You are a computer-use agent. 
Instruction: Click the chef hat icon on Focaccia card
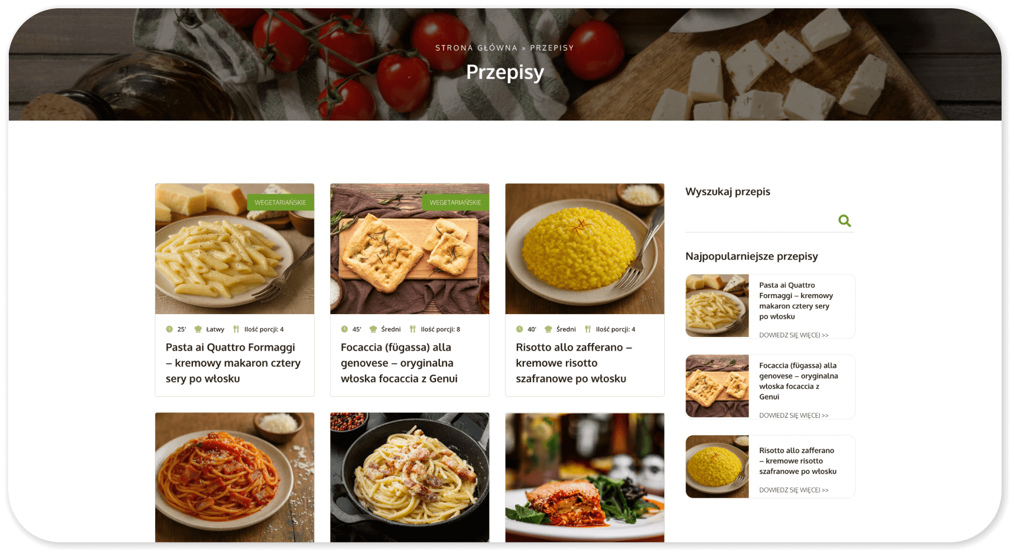point(373,329)
